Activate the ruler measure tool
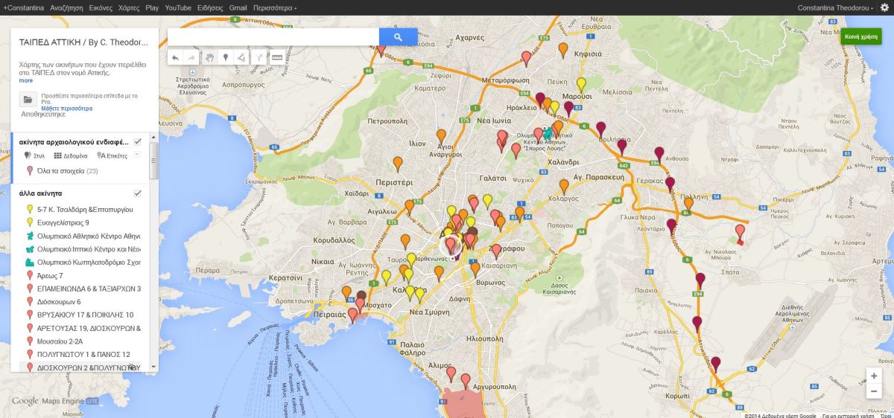The height and width of the screenshot is (418, 894). click(x=277, y=57)
